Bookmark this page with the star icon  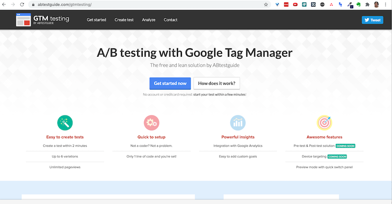(266, 4)
